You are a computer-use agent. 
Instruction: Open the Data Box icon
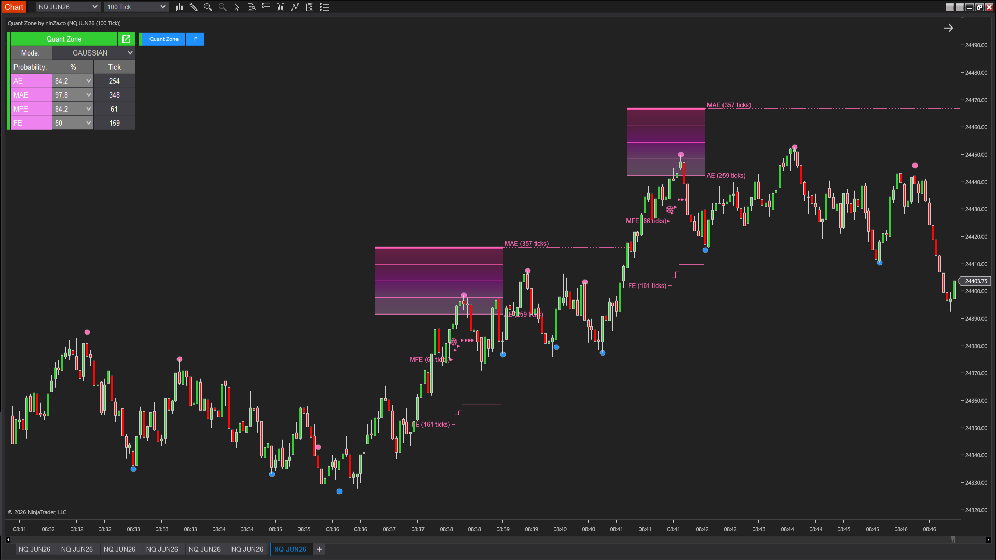(251, 7)
